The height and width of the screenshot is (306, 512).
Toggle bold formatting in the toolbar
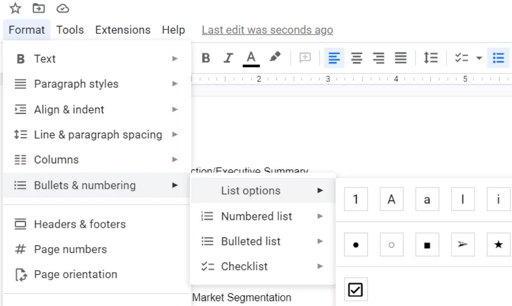205,58
